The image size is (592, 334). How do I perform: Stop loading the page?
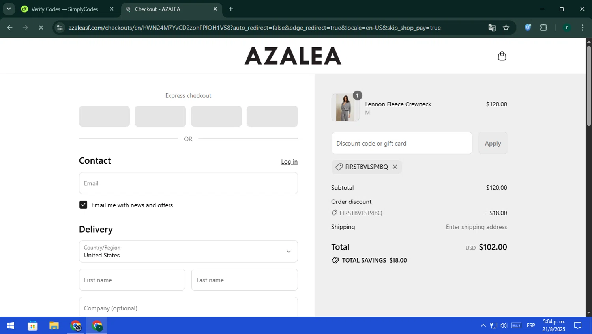[x=41, y=28]
